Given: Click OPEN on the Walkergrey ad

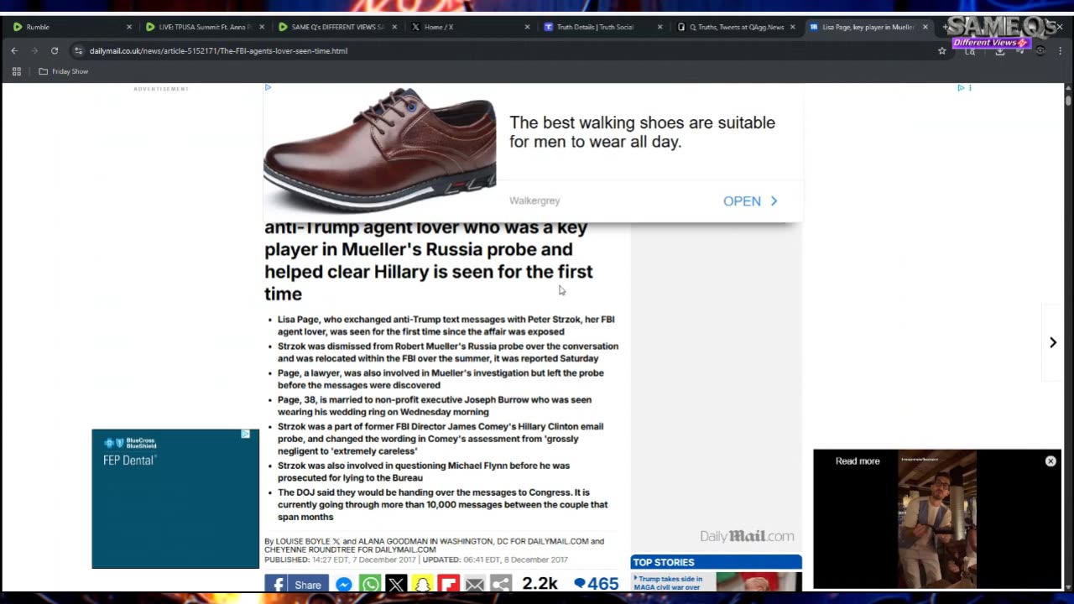Looking at the screenshot, I should tap(750, 201).
